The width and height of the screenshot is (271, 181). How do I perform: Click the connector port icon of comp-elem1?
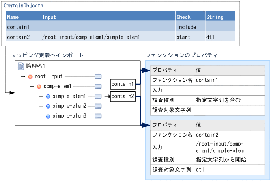click(98, 86)
